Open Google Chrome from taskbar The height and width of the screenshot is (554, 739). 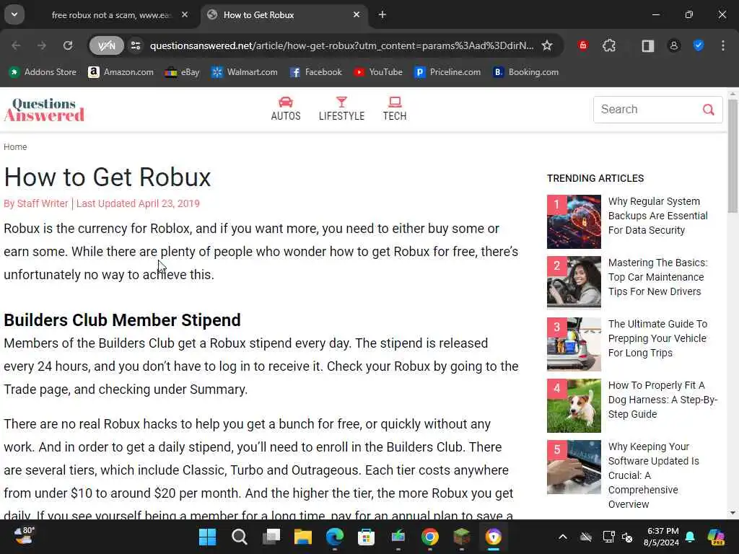coord(430,537)
